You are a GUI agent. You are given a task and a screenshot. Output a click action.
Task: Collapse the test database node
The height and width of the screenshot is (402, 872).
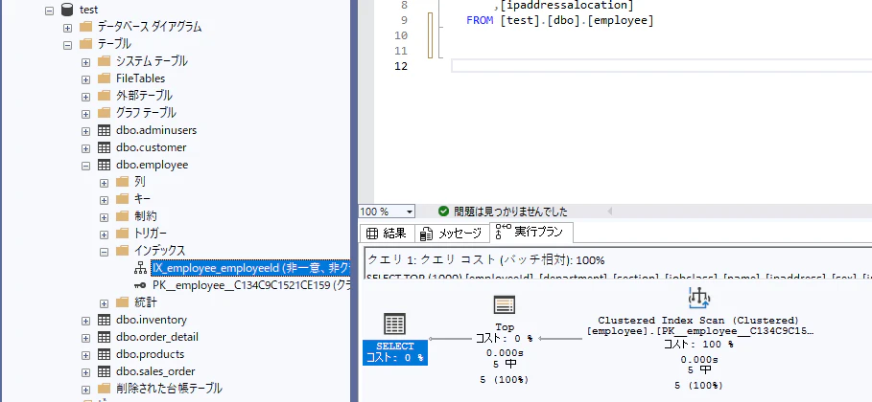pos(50,10)
